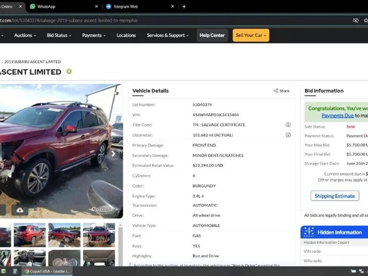Click the green badge next to ASCENT LIMITED title

(x=69, y=72)
